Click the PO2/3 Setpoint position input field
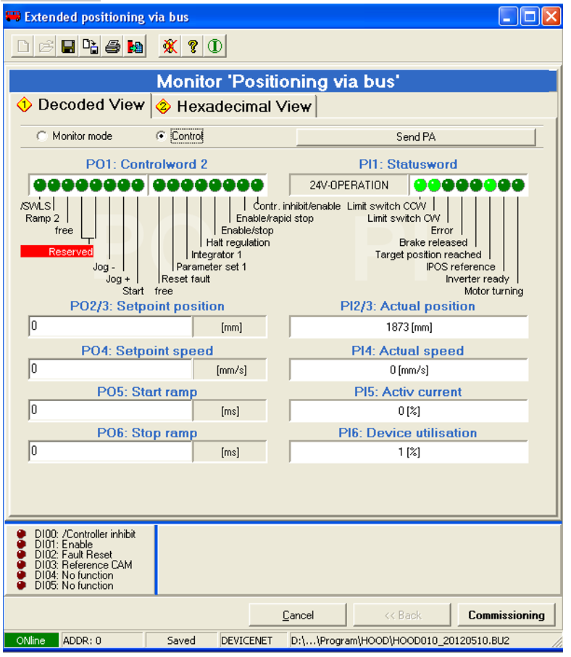This screenshot has width=571, height=657. click(110, 327)
